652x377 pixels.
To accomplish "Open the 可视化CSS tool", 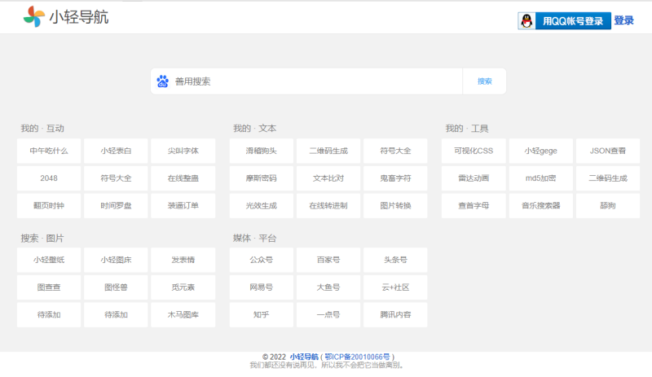I will [474, 151].
